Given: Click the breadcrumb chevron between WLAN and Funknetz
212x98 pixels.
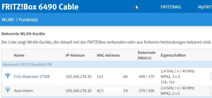Looking at the screenshot, I should pos(17,20).
